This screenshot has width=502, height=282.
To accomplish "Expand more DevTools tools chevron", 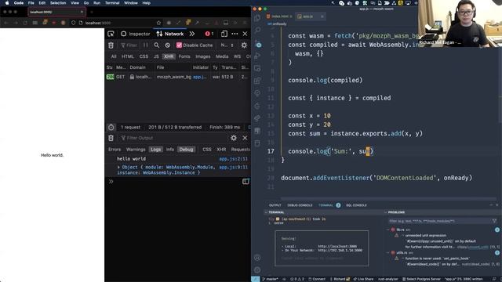I will pos(191,34).
